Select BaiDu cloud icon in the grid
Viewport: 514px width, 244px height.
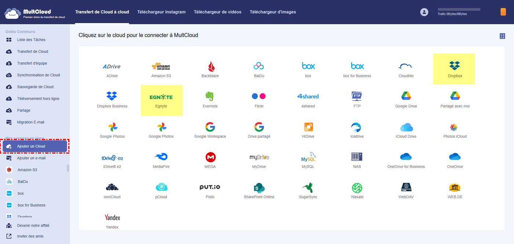pyautogui.click(x=259, y=66)
